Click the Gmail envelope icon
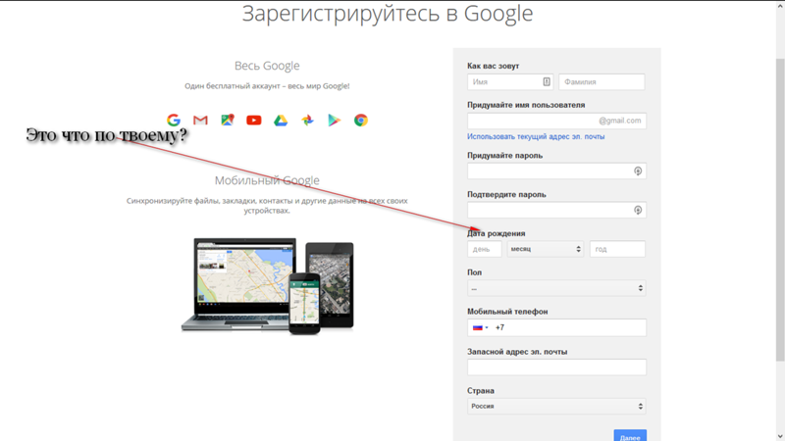The height and width of the screenshot is (441, 785). [x=200, y=120]
